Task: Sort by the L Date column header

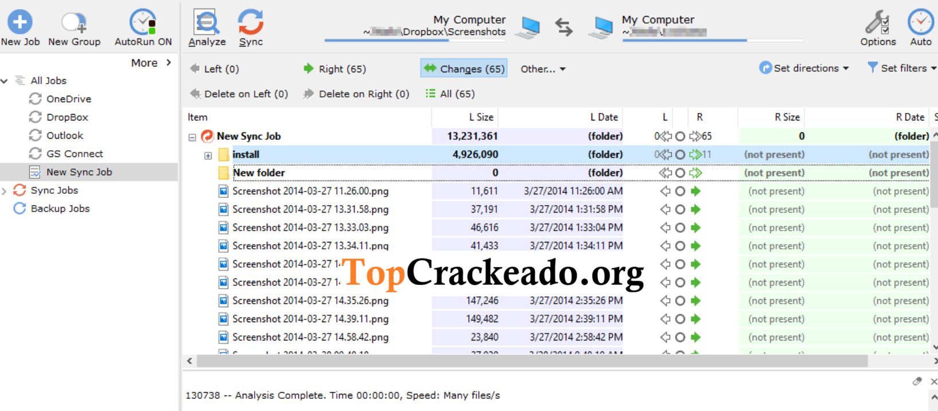Action: pyautogui.click(x=604, y=117)
